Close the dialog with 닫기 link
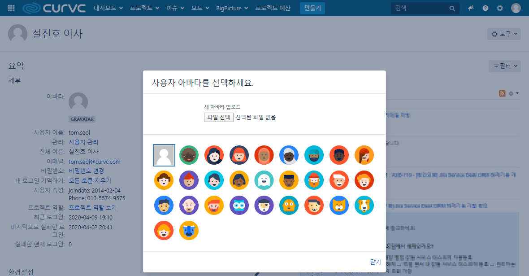The height and width of the screenshot is (276, 529). coord(375,262)
